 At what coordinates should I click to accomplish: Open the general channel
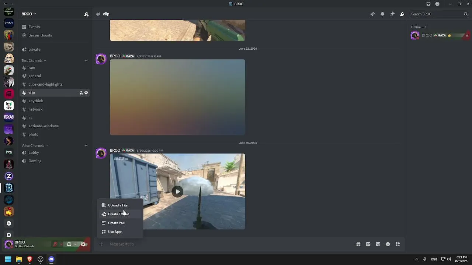54,76
